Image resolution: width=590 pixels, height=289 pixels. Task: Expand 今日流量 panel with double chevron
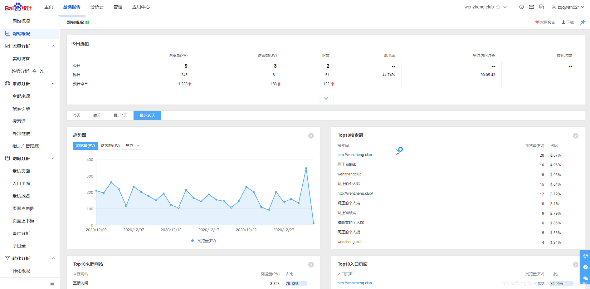point(326,99)
